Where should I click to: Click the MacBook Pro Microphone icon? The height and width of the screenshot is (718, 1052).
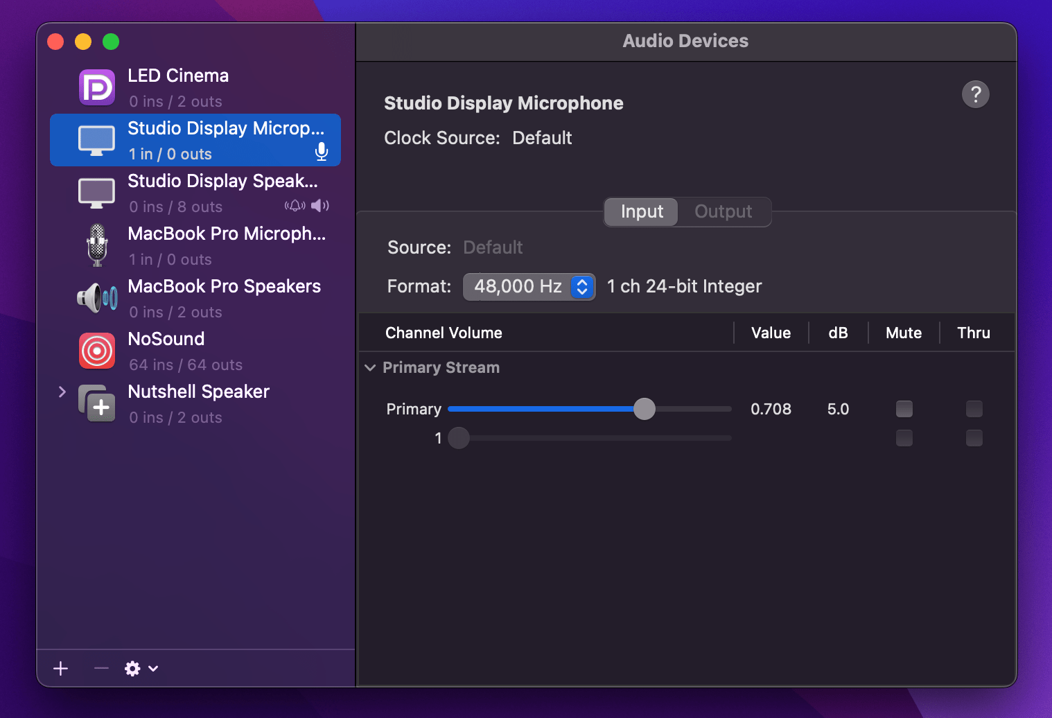coord(97,245)
